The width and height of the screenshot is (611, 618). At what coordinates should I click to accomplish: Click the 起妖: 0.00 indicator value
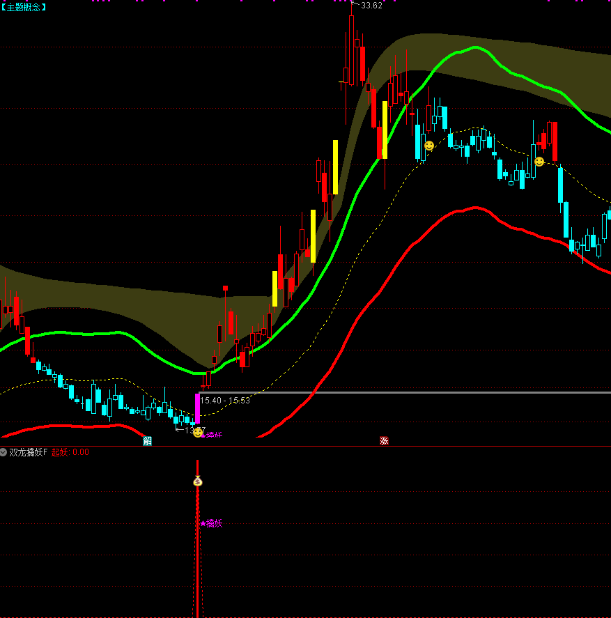point(70,452)
